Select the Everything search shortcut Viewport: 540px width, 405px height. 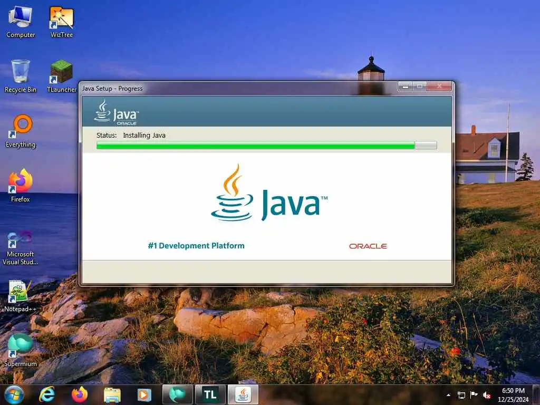[21, 131]
